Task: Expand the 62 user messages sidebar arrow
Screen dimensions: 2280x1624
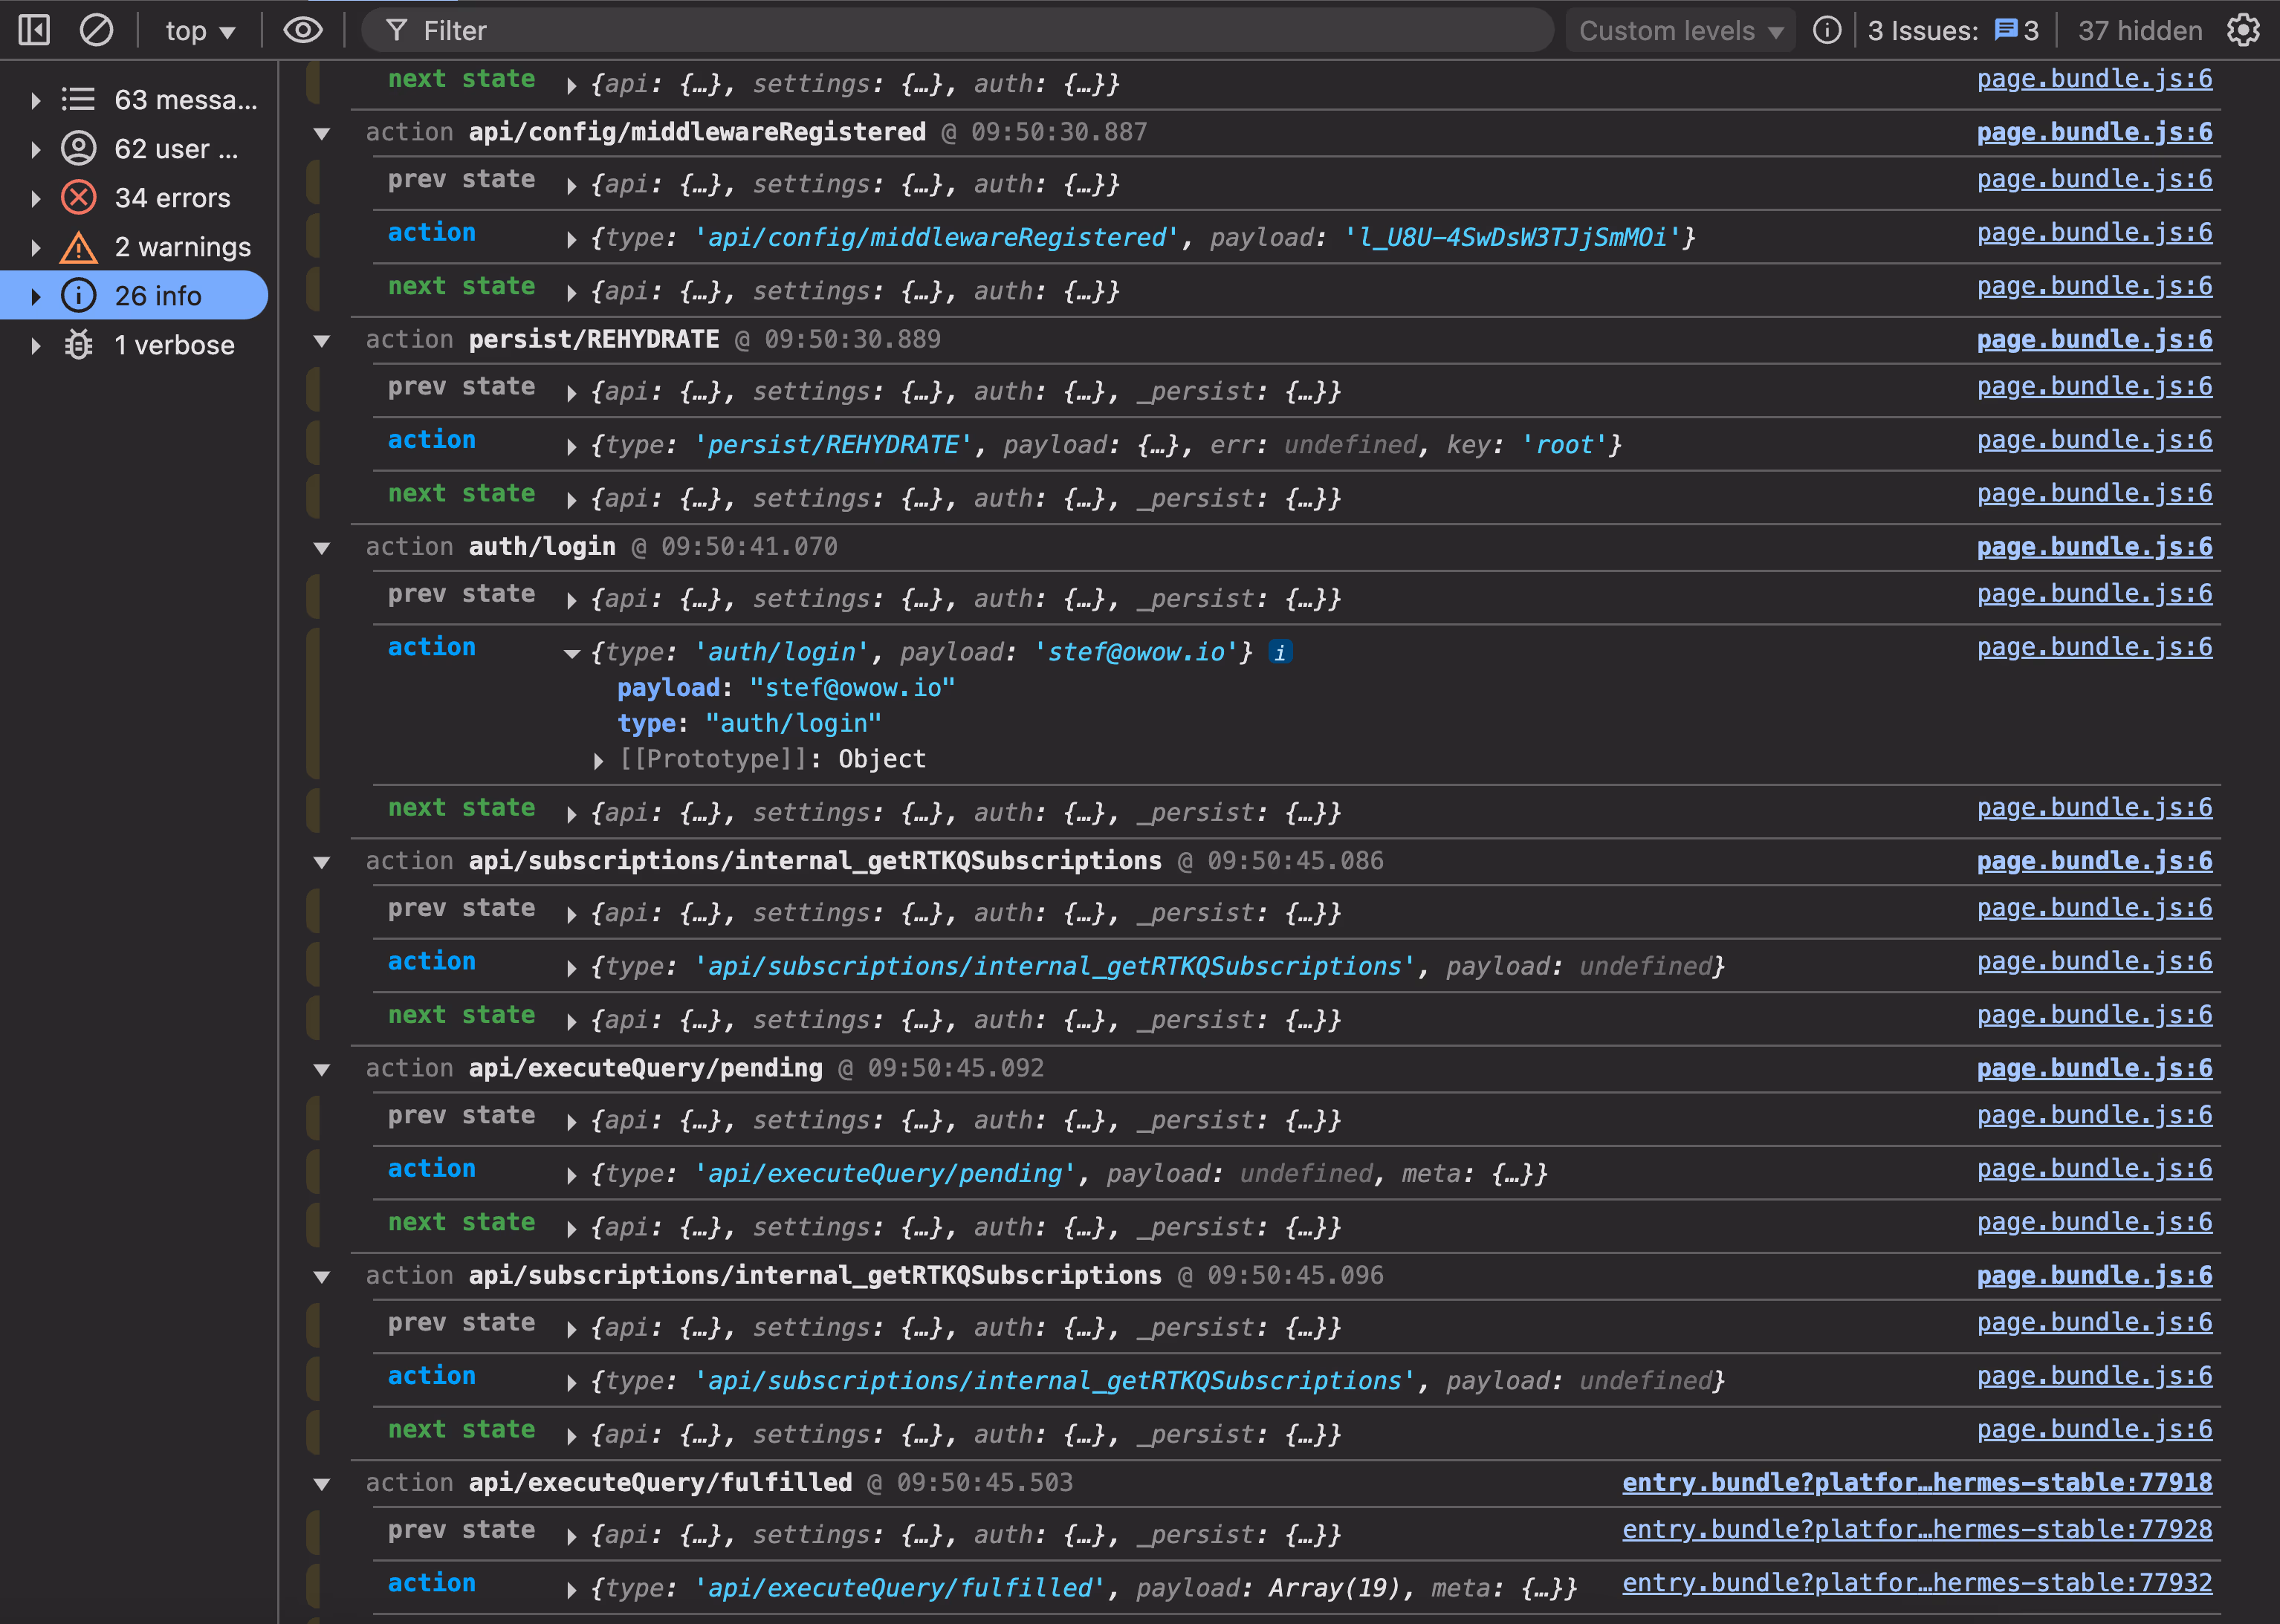Action: tap(35, 149)
